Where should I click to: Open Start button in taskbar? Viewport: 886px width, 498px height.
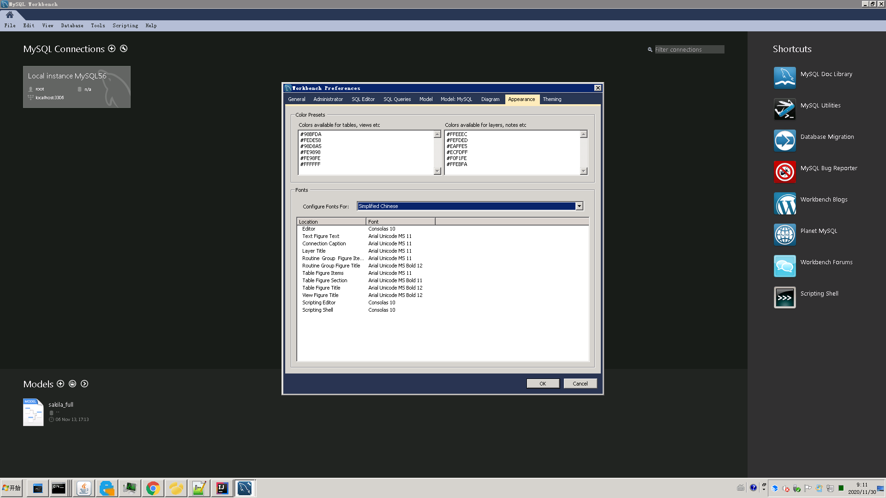point(12,488)
